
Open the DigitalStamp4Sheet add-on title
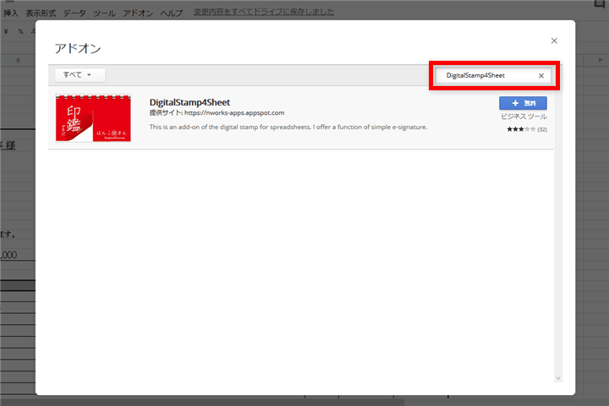(x=189, y=102)
